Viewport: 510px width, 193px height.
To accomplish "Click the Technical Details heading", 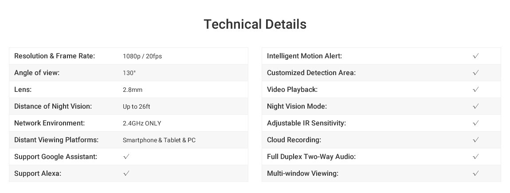I will click(255, 24).
